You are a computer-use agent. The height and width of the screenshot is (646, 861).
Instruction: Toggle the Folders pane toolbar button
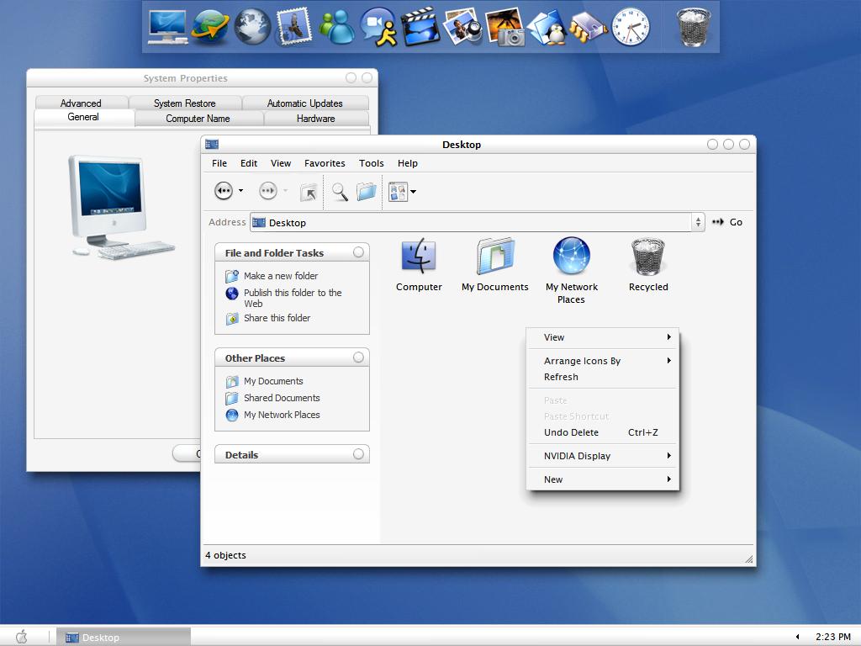pyautogui.click(x=367, y=192)
